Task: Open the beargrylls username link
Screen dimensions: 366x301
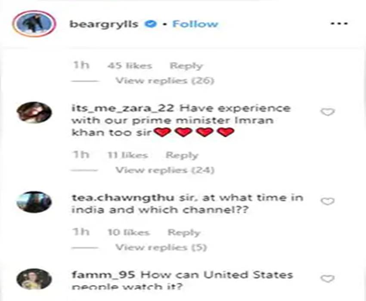Action: point(104,24)
